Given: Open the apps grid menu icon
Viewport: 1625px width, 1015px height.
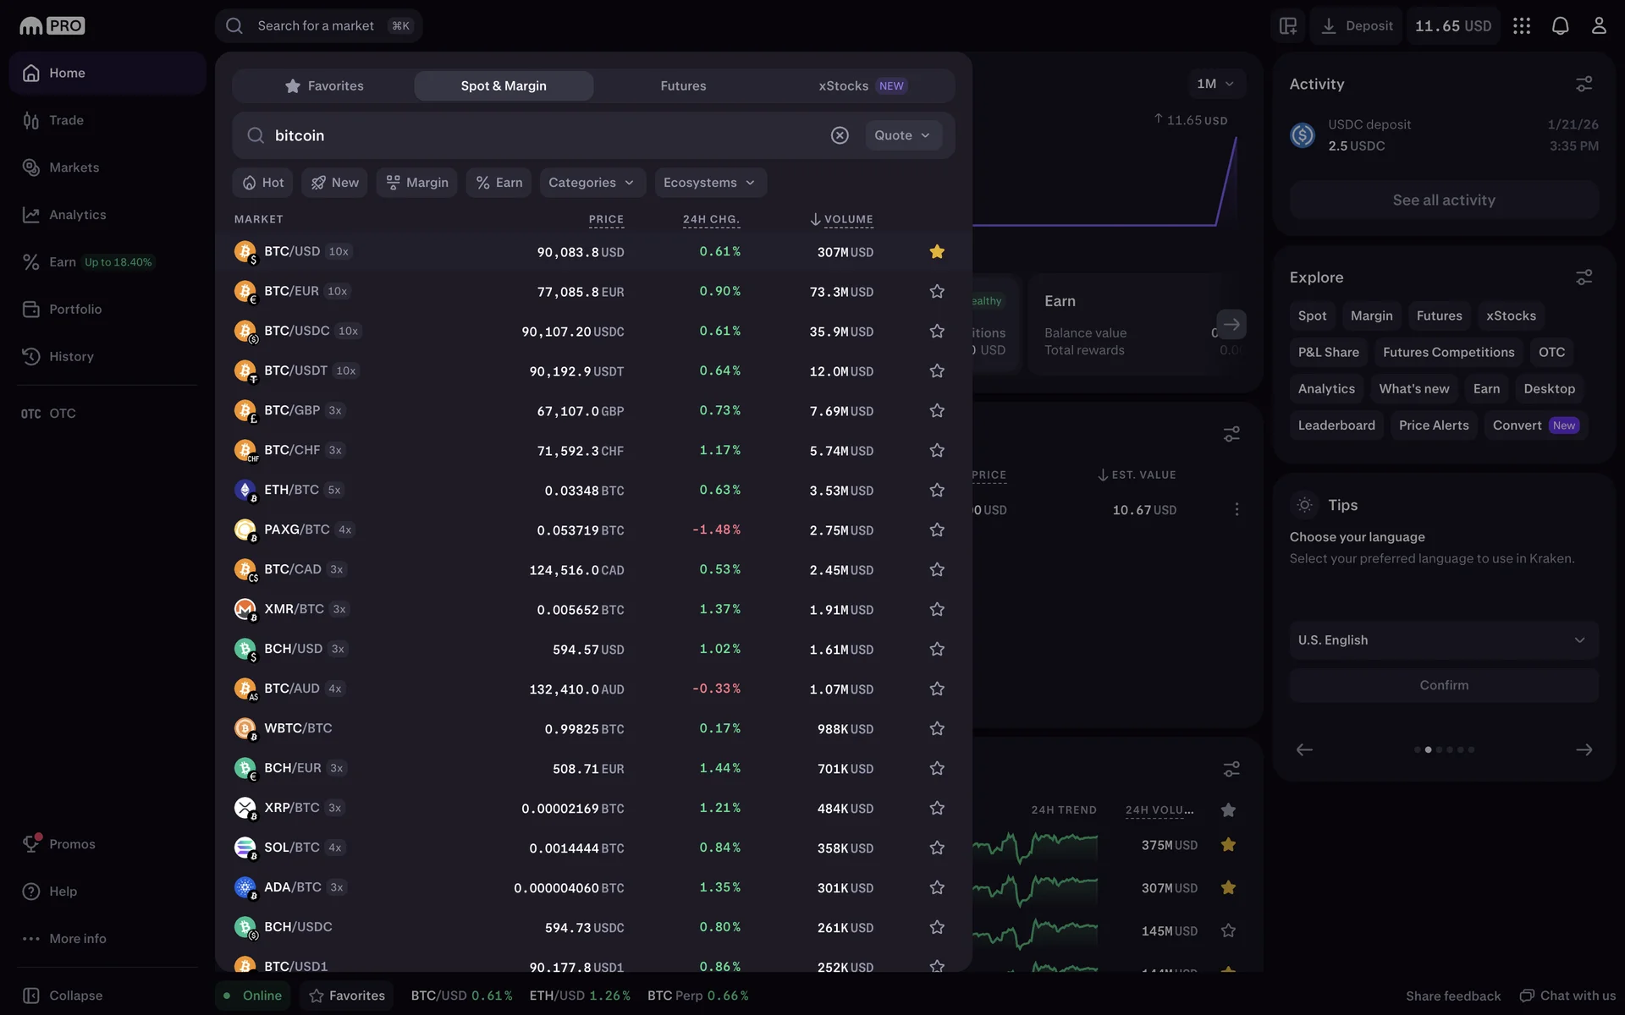Looking at the screenshot, I should (x=1522, y=25).
